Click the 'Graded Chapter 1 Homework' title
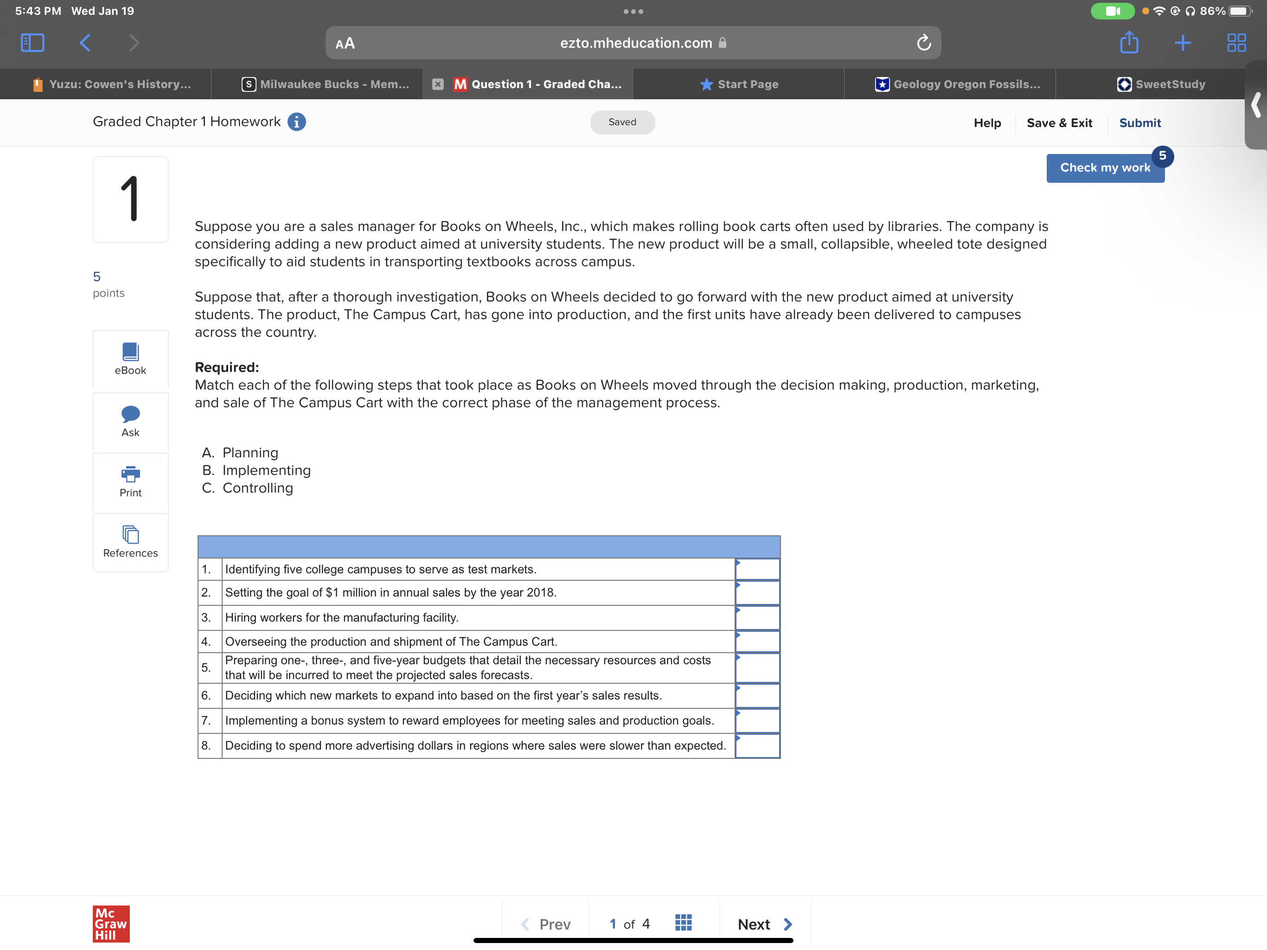Screen dimensions: 1267x950 (x=187, y=122)
